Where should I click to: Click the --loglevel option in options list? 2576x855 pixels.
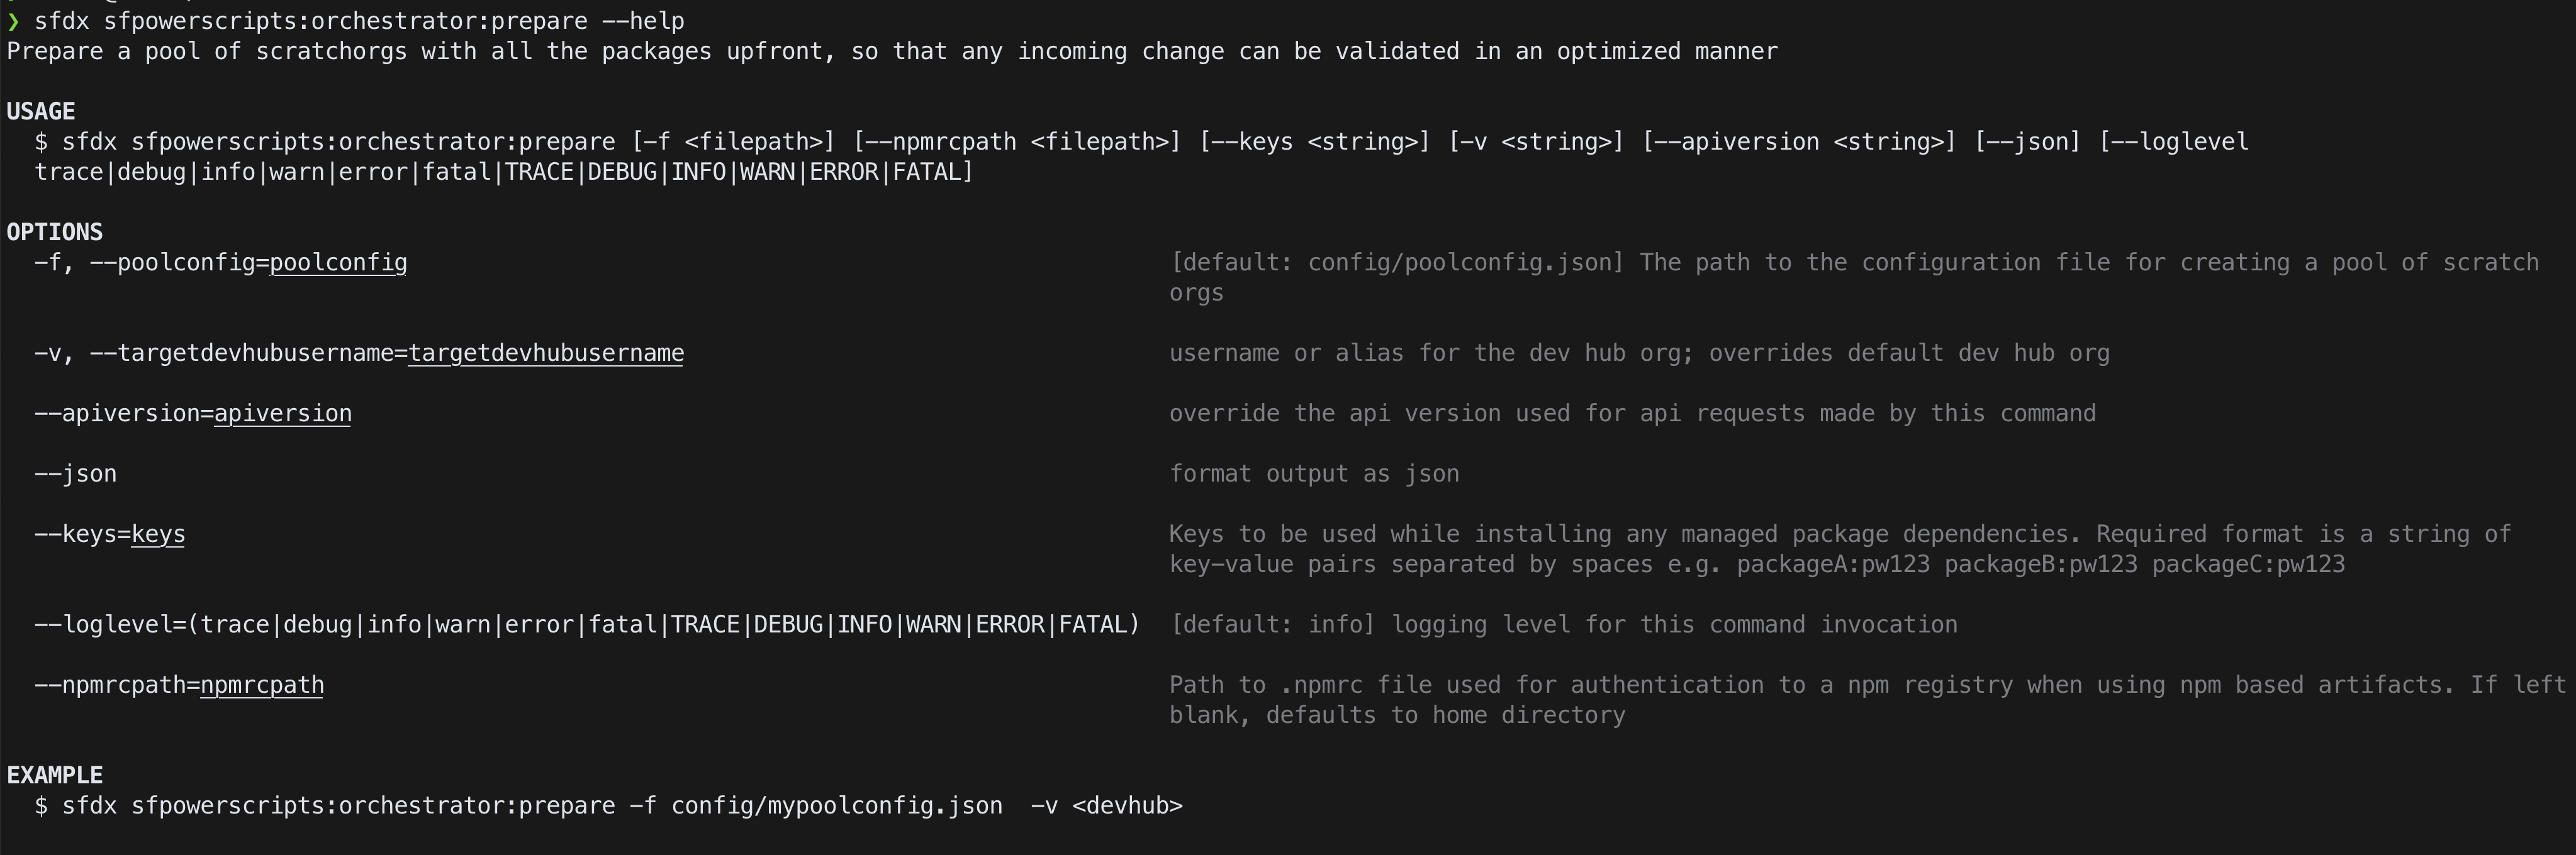click(587, 626)
